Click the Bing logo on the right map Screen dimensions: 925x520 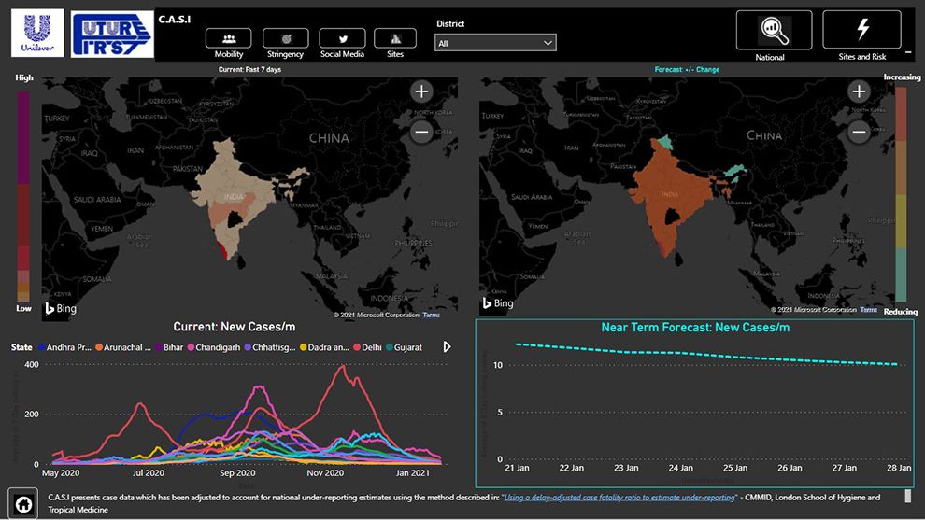[498, 303]
